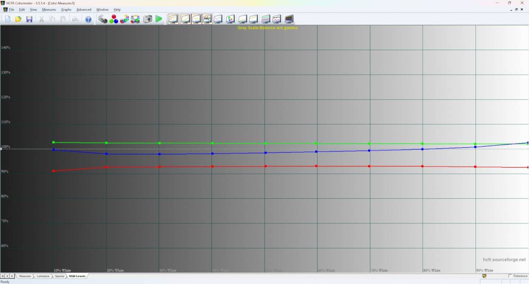
Task: Click the saturation sweep color-ring icon
Action: tap(136, 19)
